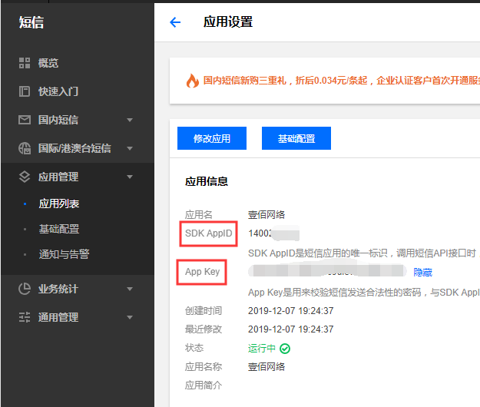Screen dimensions: 480x407
Task: Expand the 业务统计 dropdown arrow
Action: [x=130, y=289]
